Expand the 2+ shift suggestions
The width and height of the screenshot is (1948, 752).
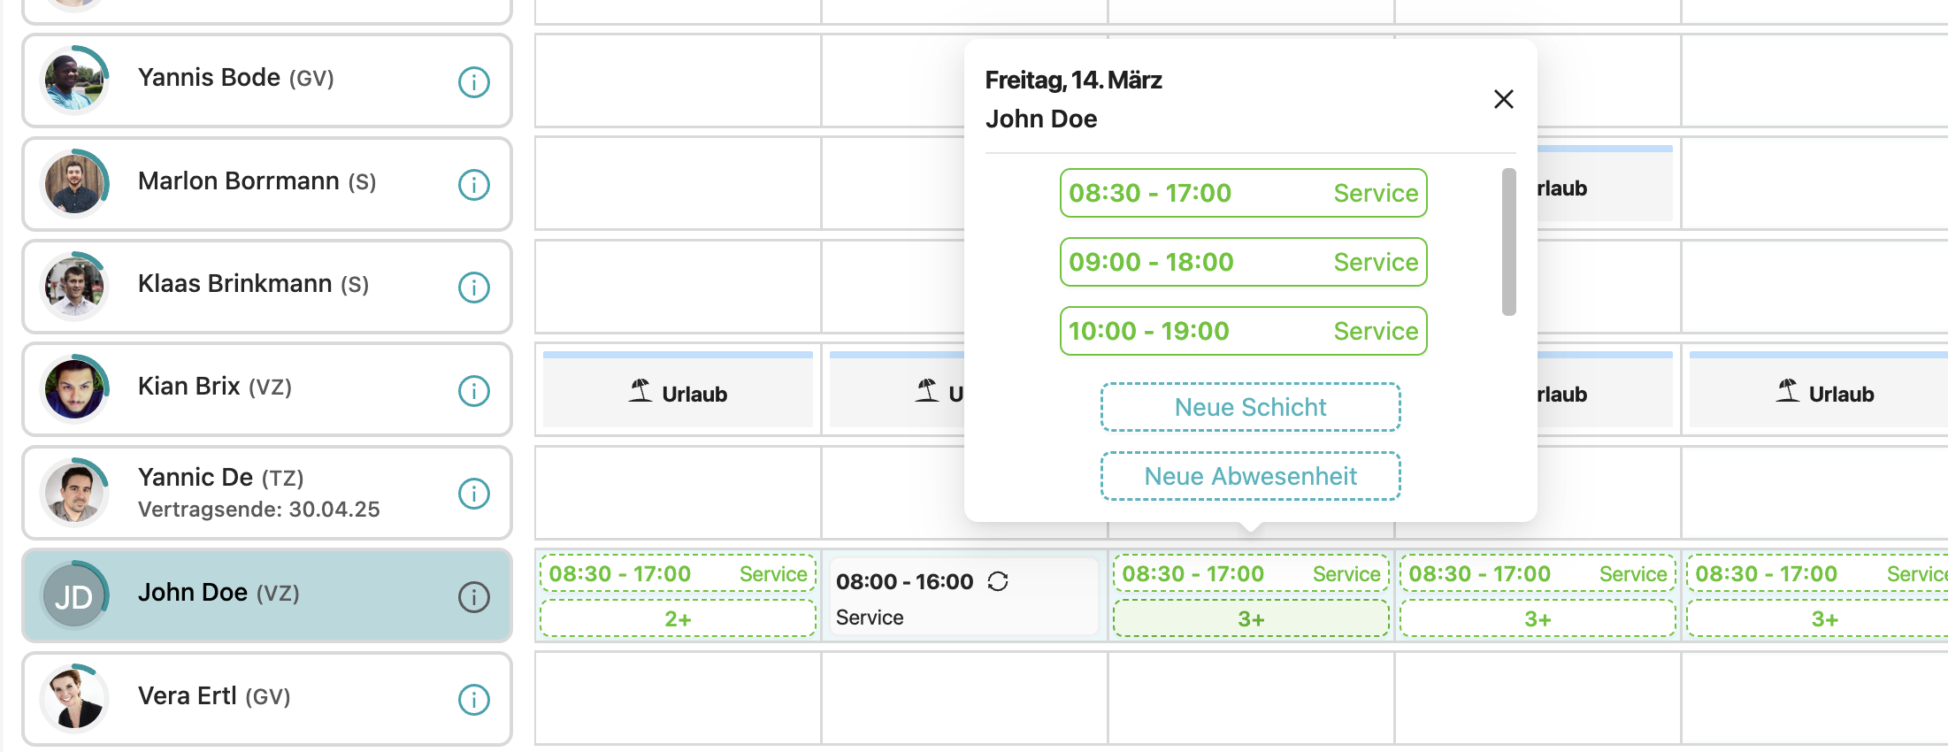(x=678, y=618)
